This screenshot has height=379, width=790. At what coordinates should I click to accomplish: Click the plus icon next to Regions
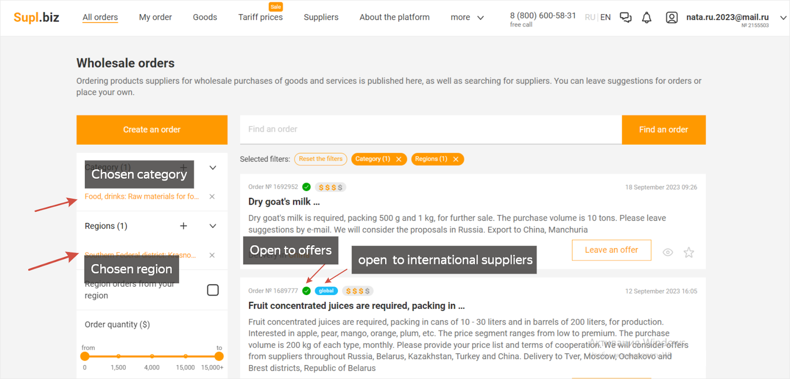[x=184, y=226]
